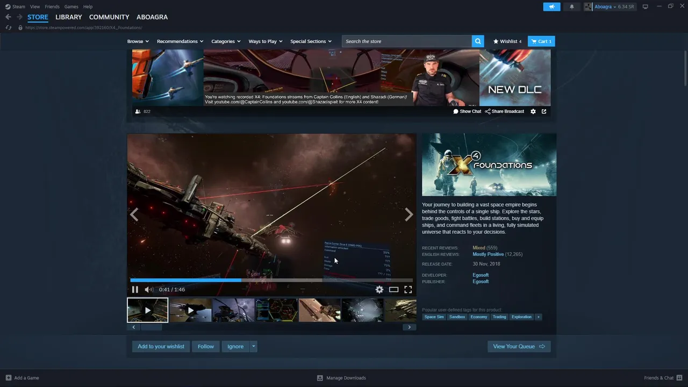This screenshot has height=387, width=688.
Task: Expand the Recommendations dropdown
Action: click(180, 41)
